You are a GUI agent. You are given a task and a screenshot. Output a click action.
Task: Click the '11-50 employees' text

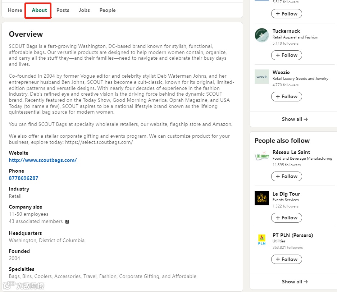coord(28,214)
